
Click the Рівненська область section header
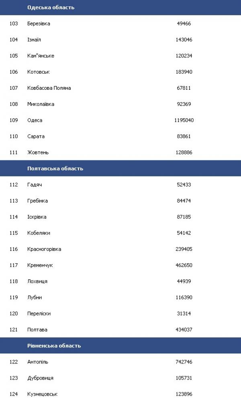point(54,345)
